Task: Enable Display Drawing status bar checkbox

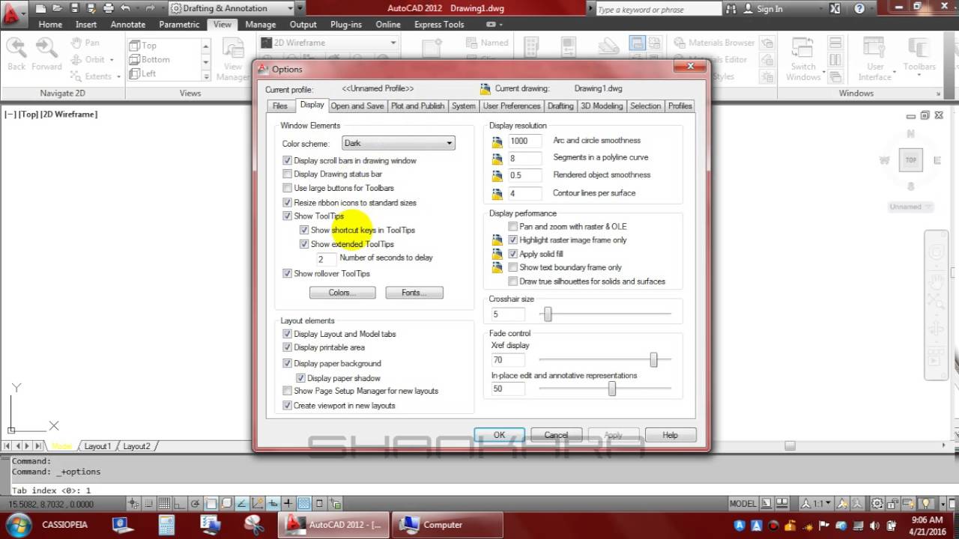Action: coord(287,174)
